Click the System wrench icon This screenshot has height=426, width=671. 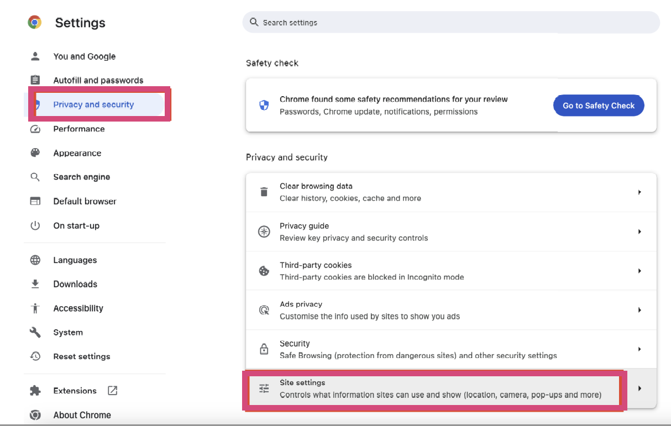[x=35, y=333]
